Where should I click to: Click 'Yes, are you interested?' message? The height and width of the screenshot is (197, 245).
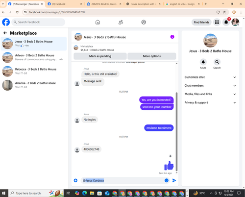click(156, 100)
